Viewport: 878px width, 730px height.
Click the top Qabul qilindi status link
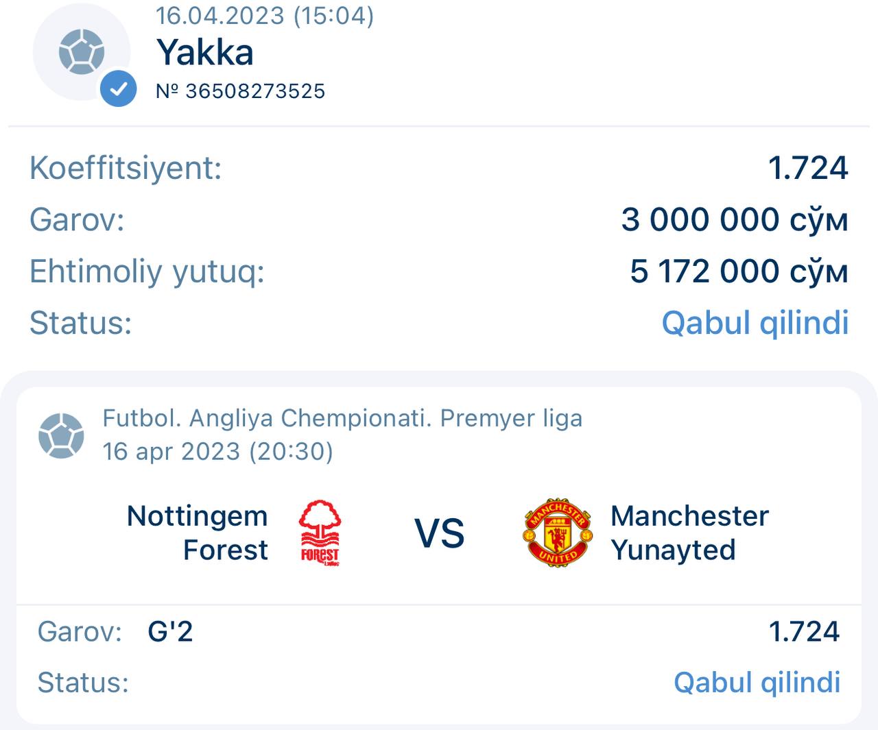(x=755, y=322)
